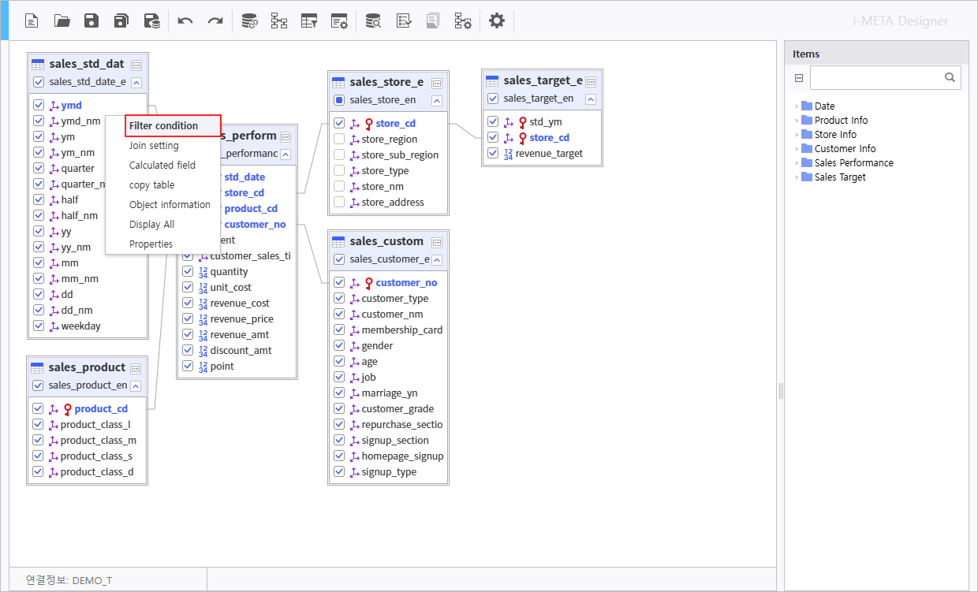Check the store_region field checkbox
The height and width of the screenshot is (592, 978).
pos(339,140)
